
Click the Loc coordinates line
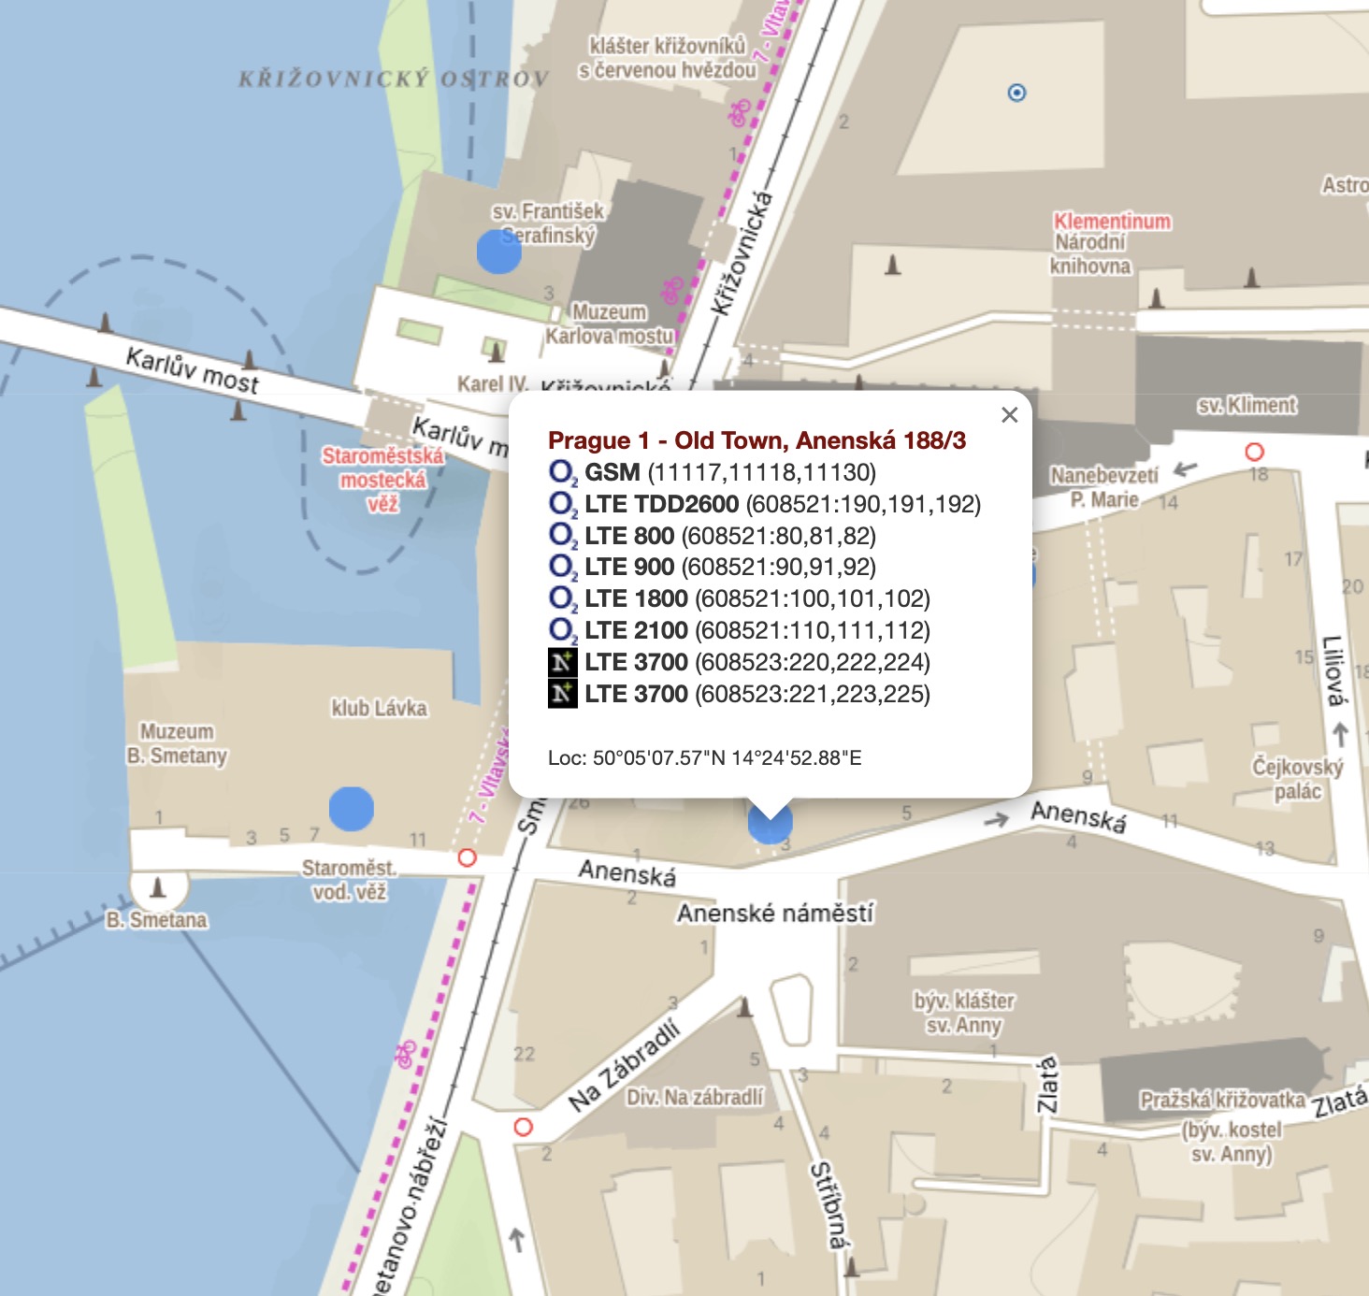(705, 758)
